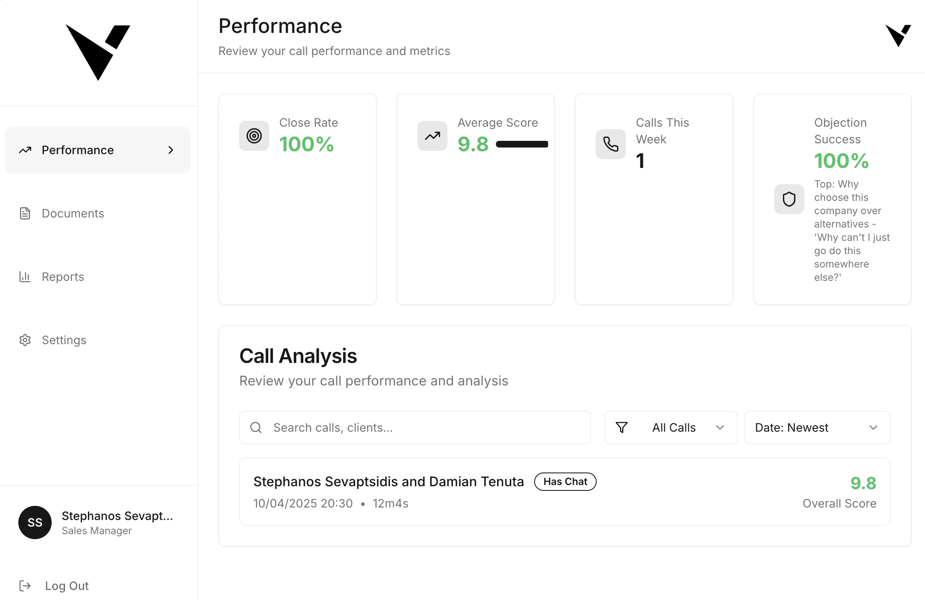The height and width of the screenshot is (600, 925).
Task: Click the Average Score trending icon
Action: point(432,136)
